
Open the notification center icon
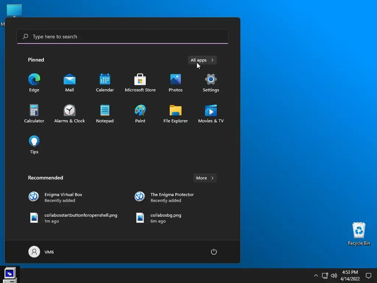(x=368, y=276)
